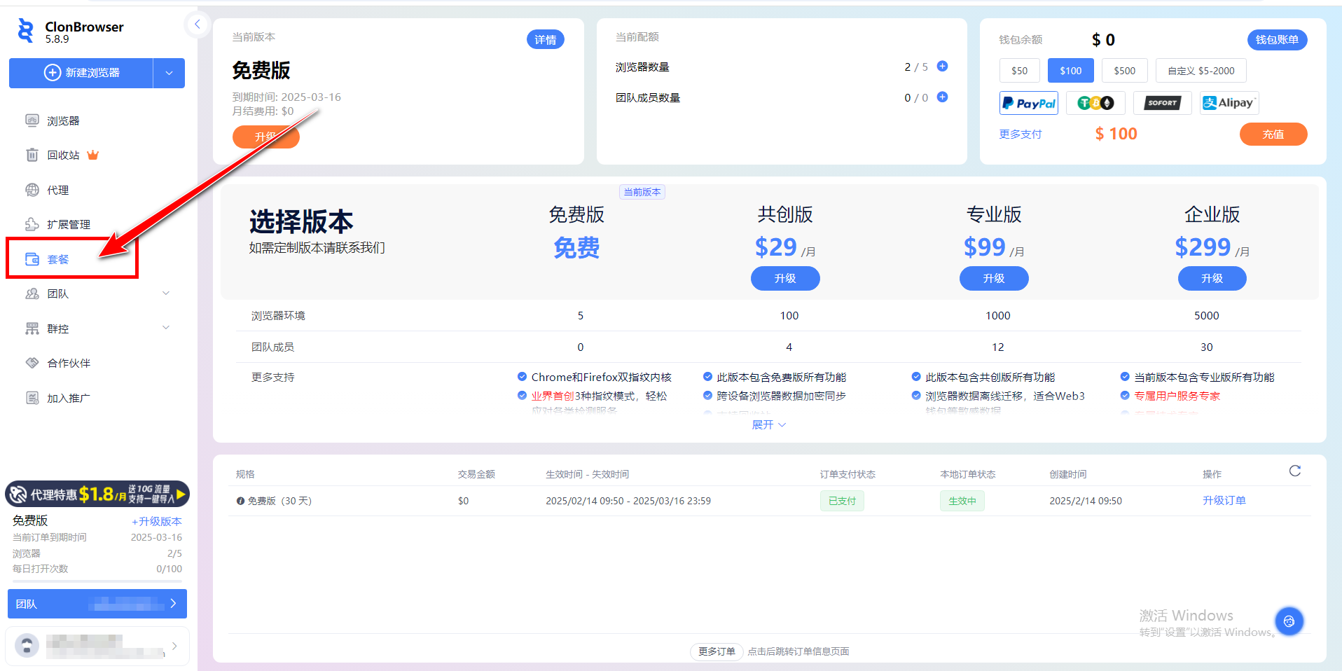Click the orange 充值 recharge button
The height and width of the screenshot is (671, 1342).
pyautogui.click(x=1273, y=134)
